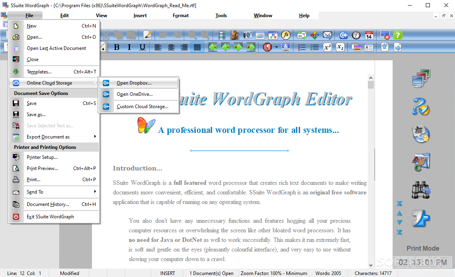The image size is (455, 277).
Task: Justify the text alignment
Action: click(x=197, y=47)
